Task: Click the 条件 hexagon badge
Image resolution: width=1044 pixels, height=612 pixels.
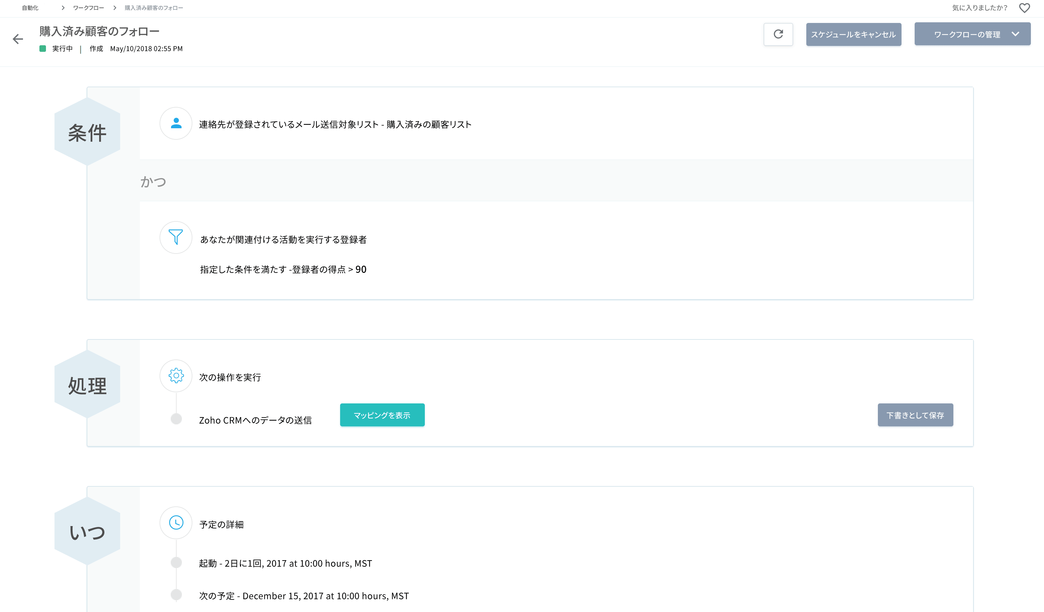Action: click(x=87, y=132)
